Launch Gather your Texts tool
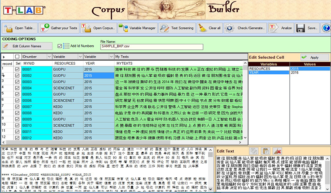The height and width of the screenshot is (193, 331). (59, 28)
